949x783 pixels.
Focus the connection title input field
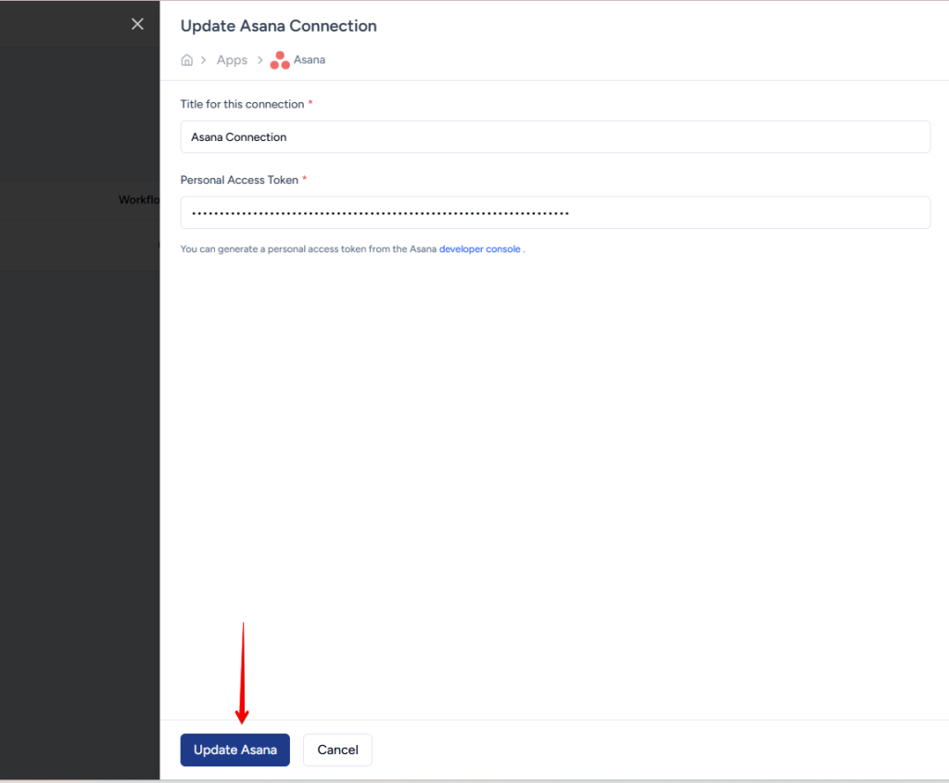(554, 137)
